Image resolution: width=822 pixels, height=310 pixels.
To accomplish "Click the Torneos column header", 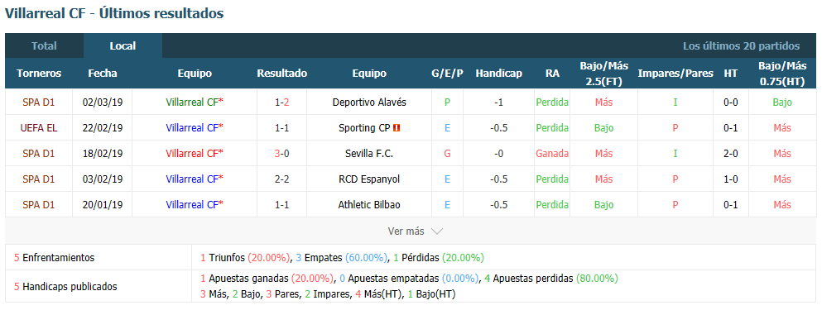I will tap(39, 74).
